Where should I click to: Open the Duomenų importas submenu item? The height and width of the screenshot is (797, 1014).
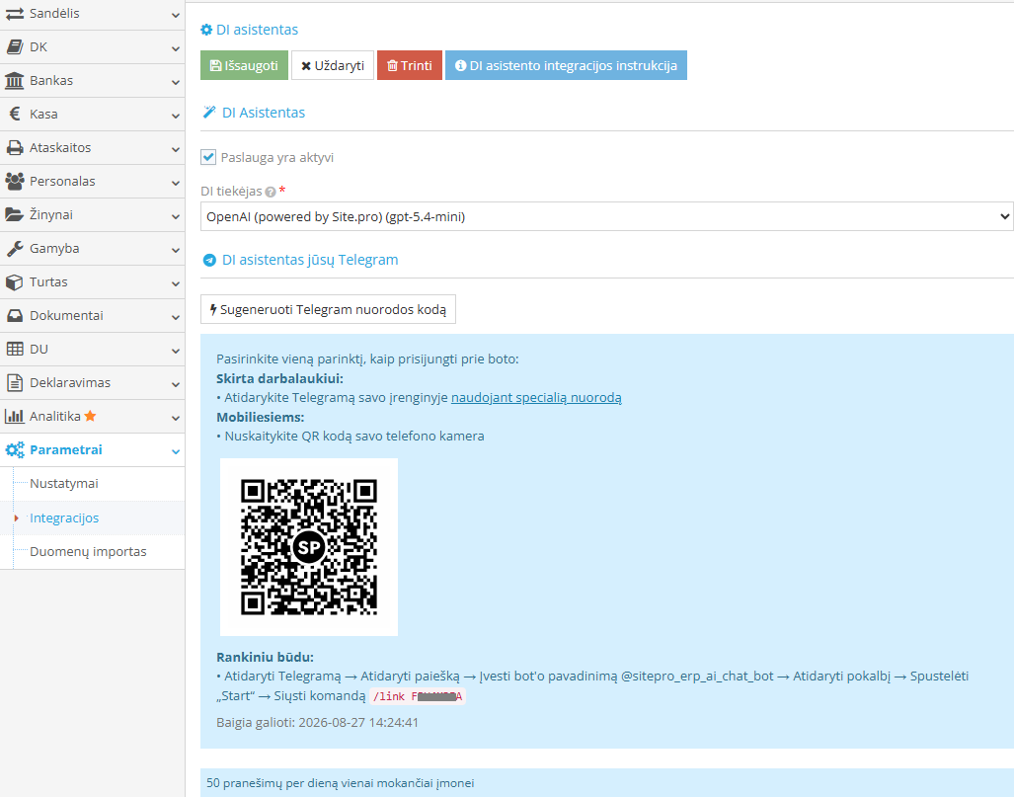click(93, 552)
